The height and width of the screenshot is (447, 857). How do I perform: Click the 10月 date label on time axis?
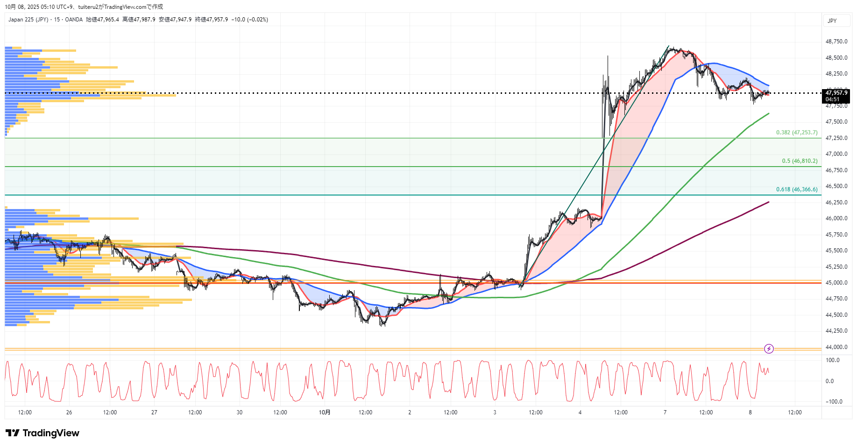coord(325,412)
